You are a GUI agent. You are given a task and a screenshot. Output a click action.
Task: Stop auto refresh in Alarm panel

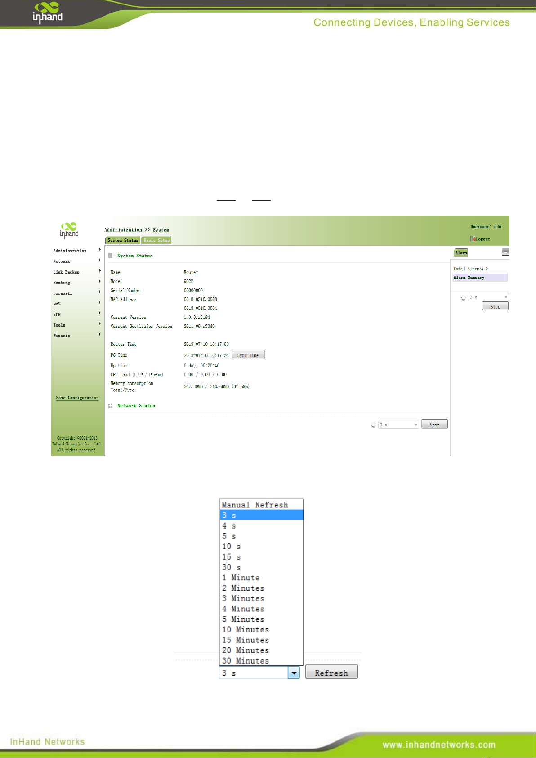click(x=495, y=306)
